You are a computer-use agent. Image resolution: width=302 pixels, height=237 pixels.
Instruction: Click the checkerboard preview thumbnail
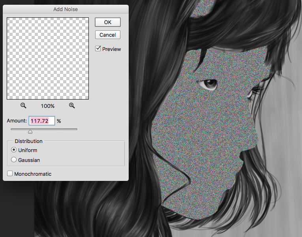pos(48,58)
